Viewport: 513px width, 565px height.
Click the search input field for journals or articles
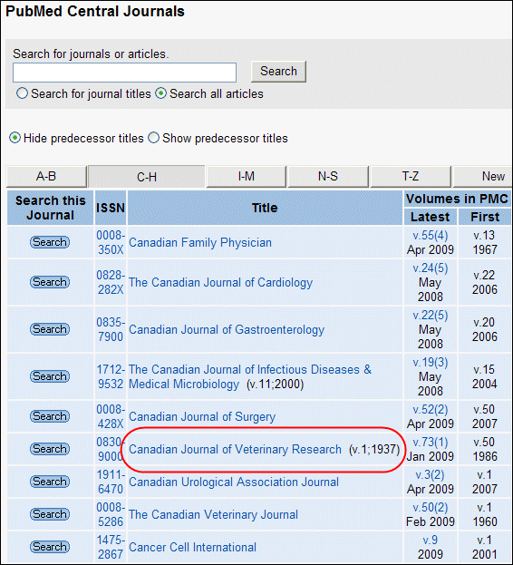tap(124, 73)
